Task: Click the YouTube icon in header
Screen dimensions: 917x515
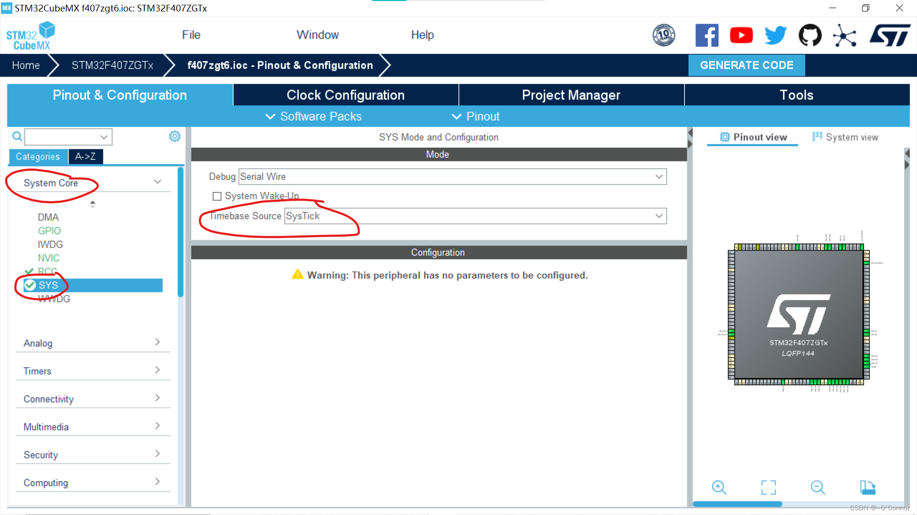Action: pos(741,35)
